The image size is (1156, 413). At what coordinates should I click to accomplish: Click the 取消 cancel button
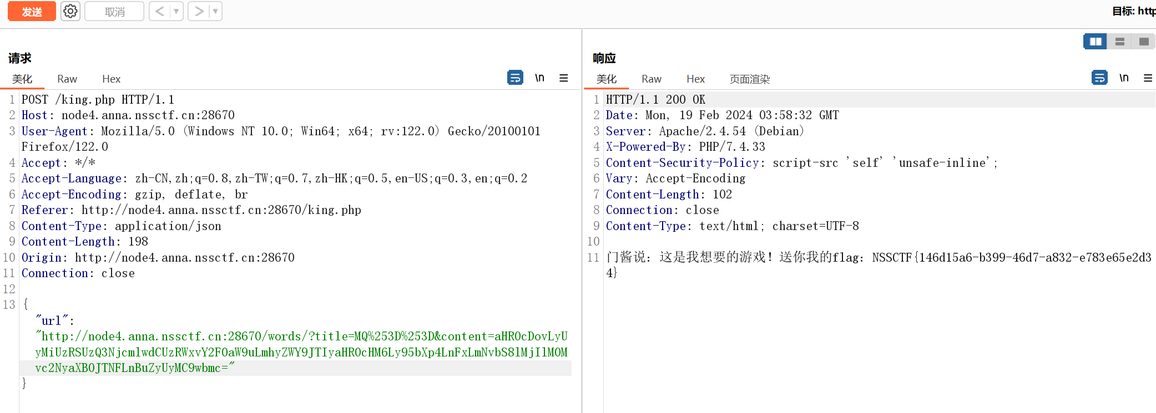[x=114, y=12]
